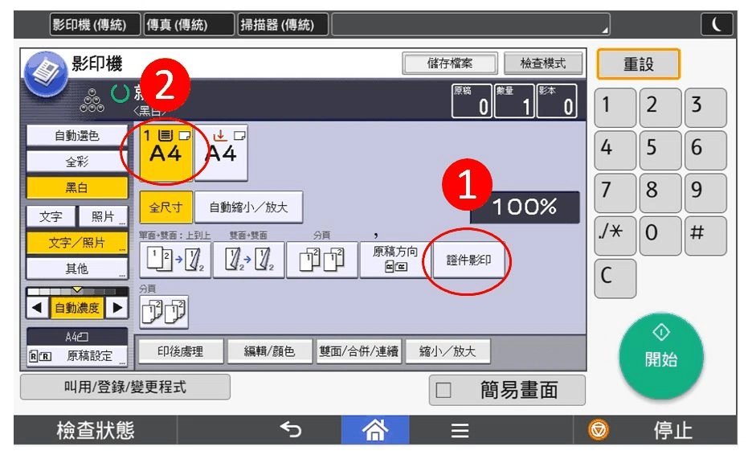Image resolution: width=752 pixels, height=455 pixels.
Task: Click the copier application logo icon
Action: (45, 73)
